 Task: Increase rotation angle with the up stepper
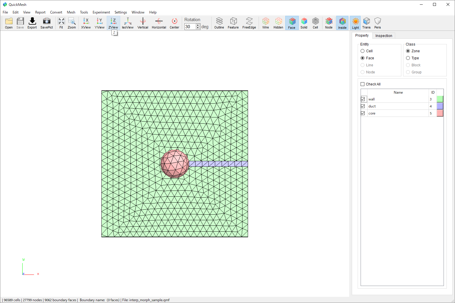tap(198, 25)
